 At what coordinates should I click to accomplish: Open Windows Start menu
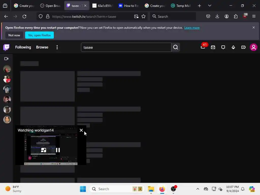click(83, 189)
